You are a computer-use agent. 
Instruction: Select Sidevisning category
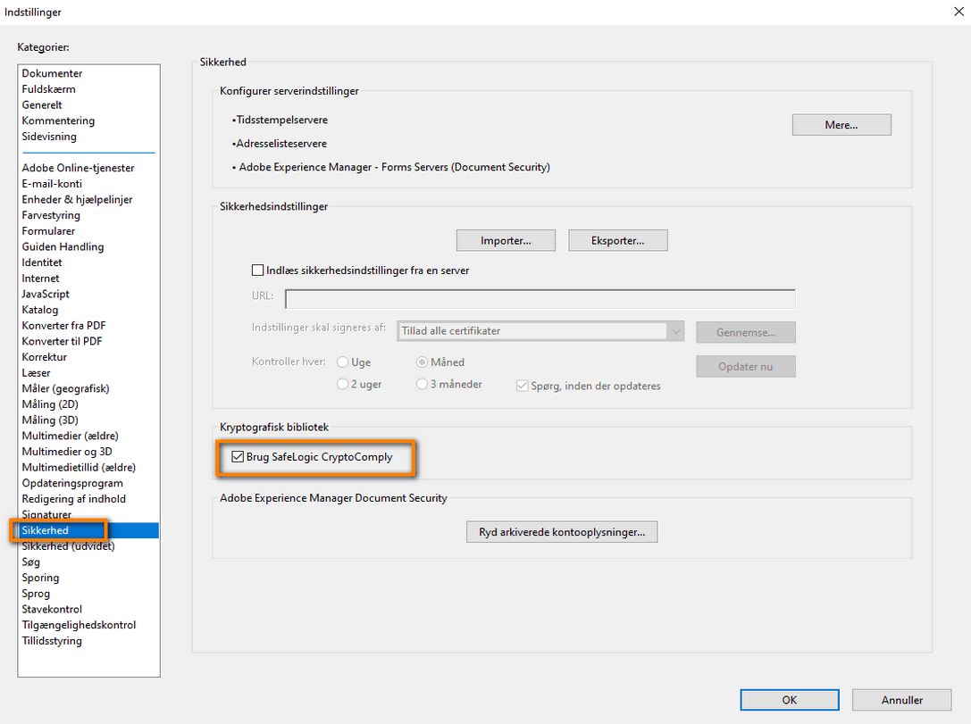(x=49, y=136)
